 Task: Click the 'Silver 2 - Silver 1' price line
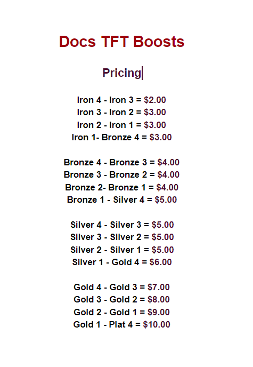[x=122, y=250]
